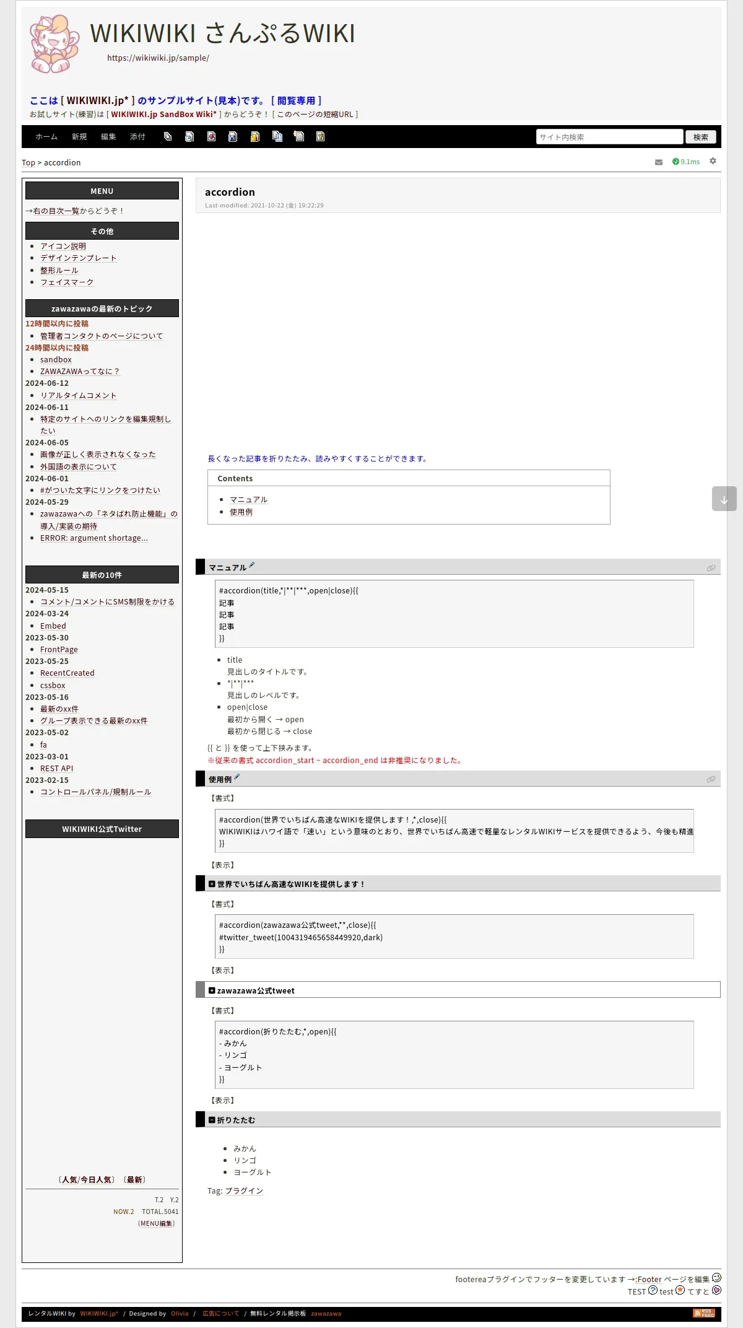Click the new-page sparkle icon in the toolbar
The width and height of the screenshot is (743, 1328).
click(298, 136)
